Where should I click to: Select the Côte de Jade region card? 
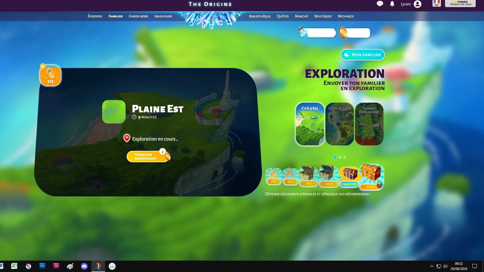340,124
